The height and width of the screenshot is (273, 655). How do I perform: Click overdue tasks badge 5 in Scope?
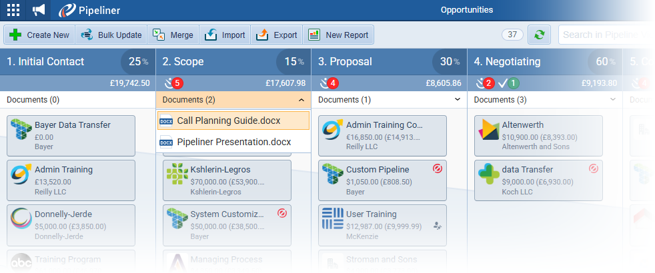click(177, 83)
